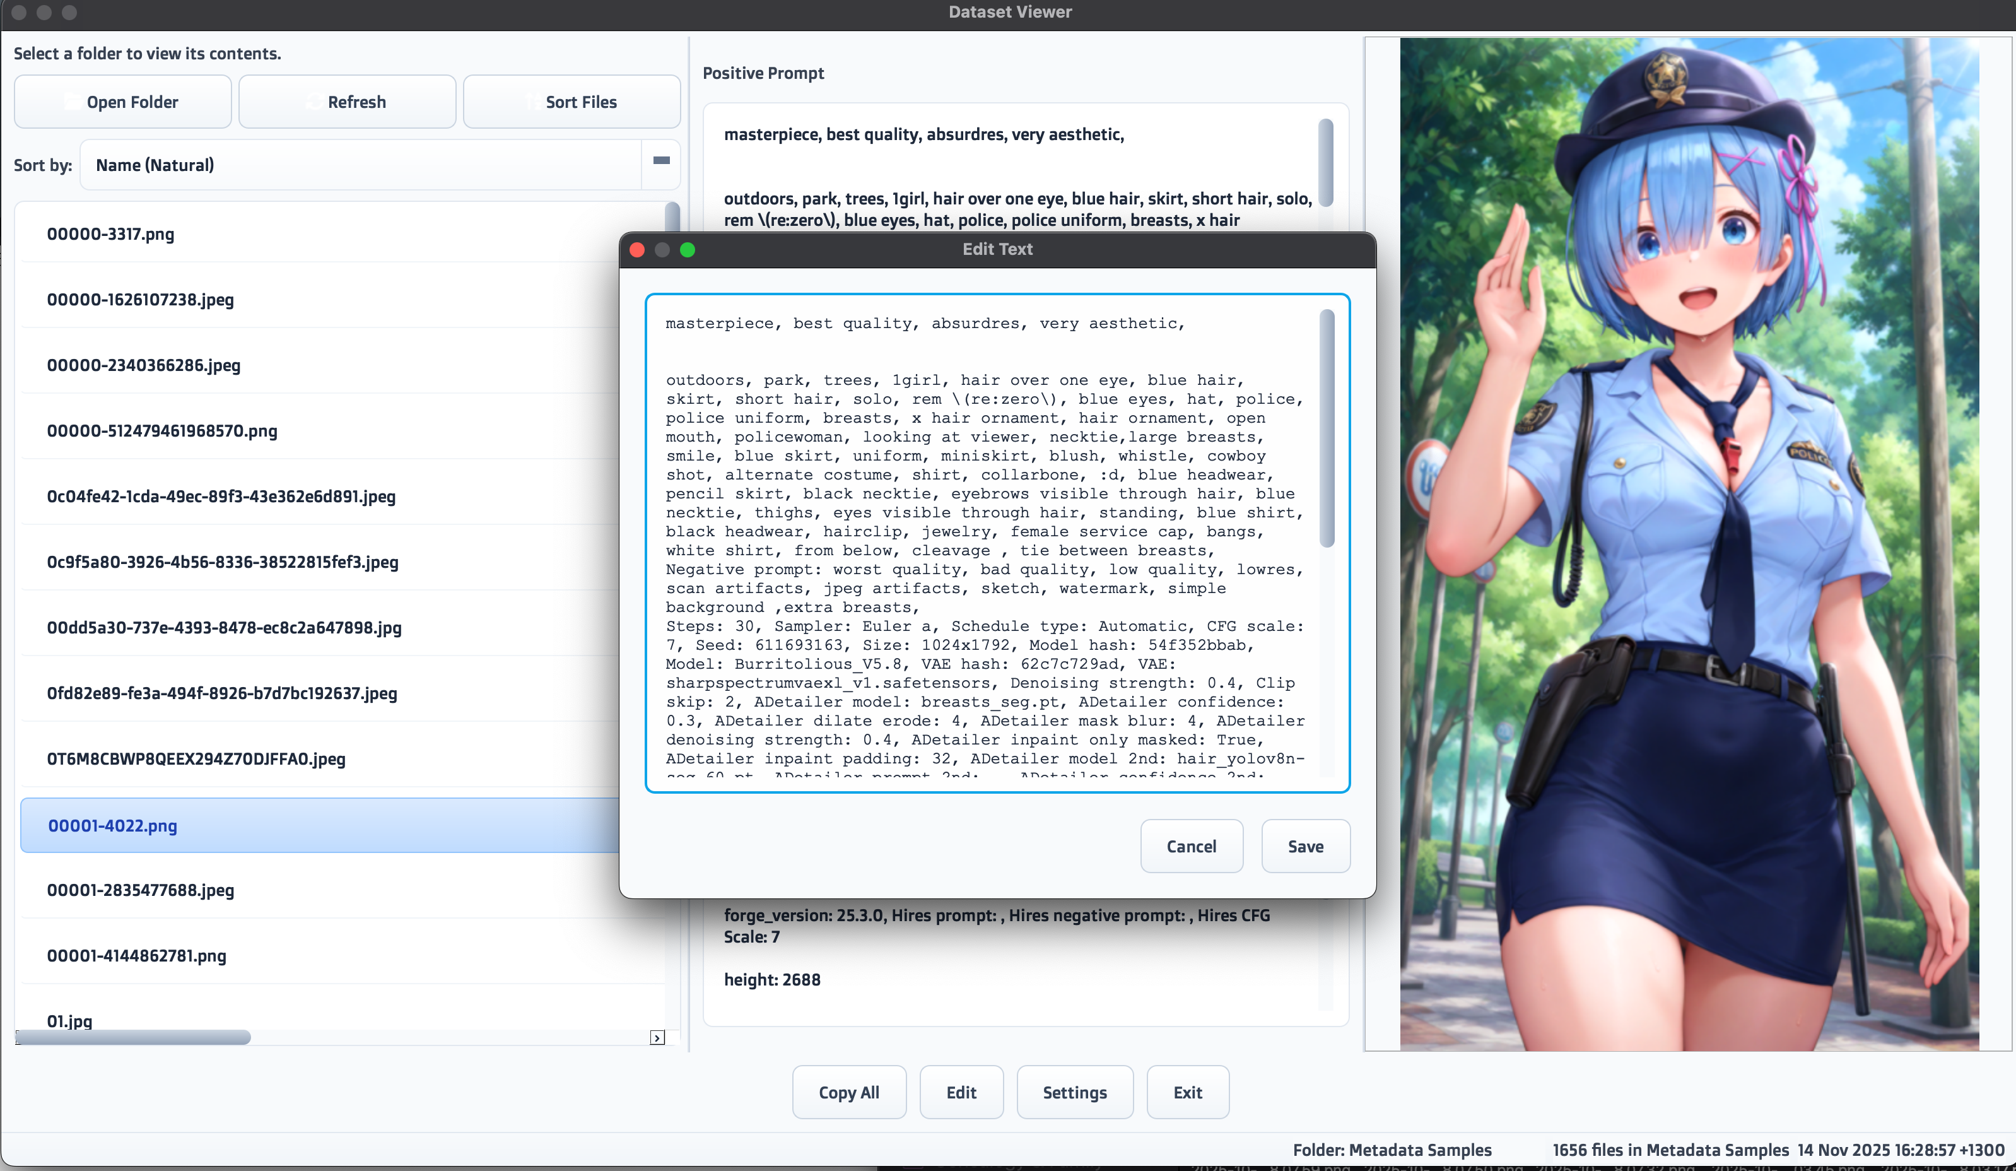The width and height of the screenshot is (2016, 1171).
Task: Select 00dd5a30-737e-4393-8478-ec8c2a647898.jpg in the list
Action: pyautogui.click(x=224, y=628)
